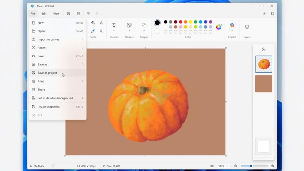This screenshot has height=171, width=304.
Task: Open the Copilot button
Action: [232, 25]
